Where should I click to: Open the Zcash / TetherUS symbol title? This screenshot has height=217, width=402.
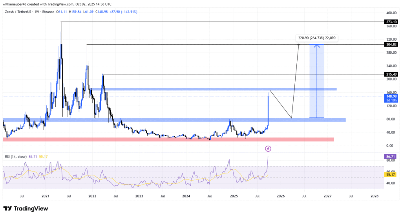18,12
